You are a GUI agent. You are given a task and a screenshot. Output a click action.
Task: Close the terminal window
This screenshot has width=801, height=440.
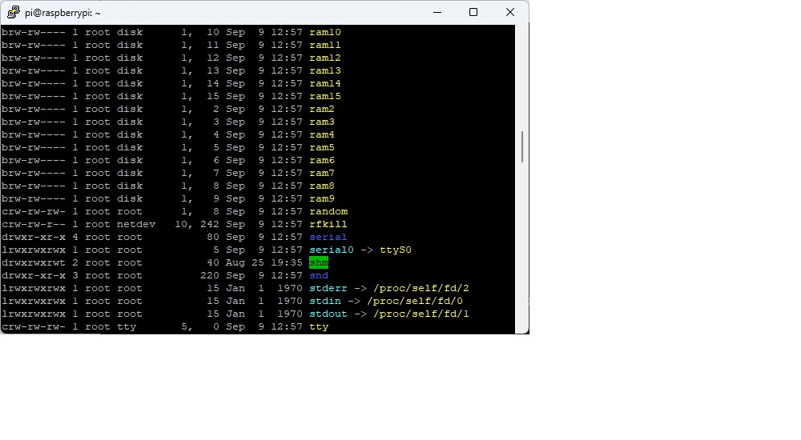tap(509, 12)
